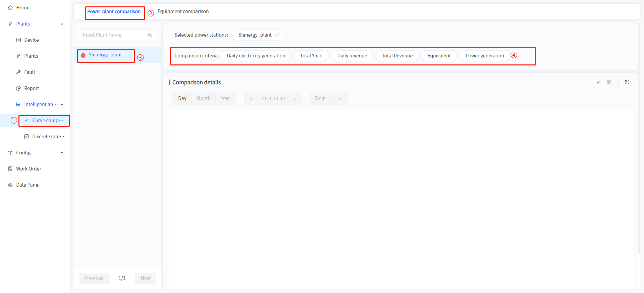Click the Next page button

pyautogui.click(x=145, y=278)
